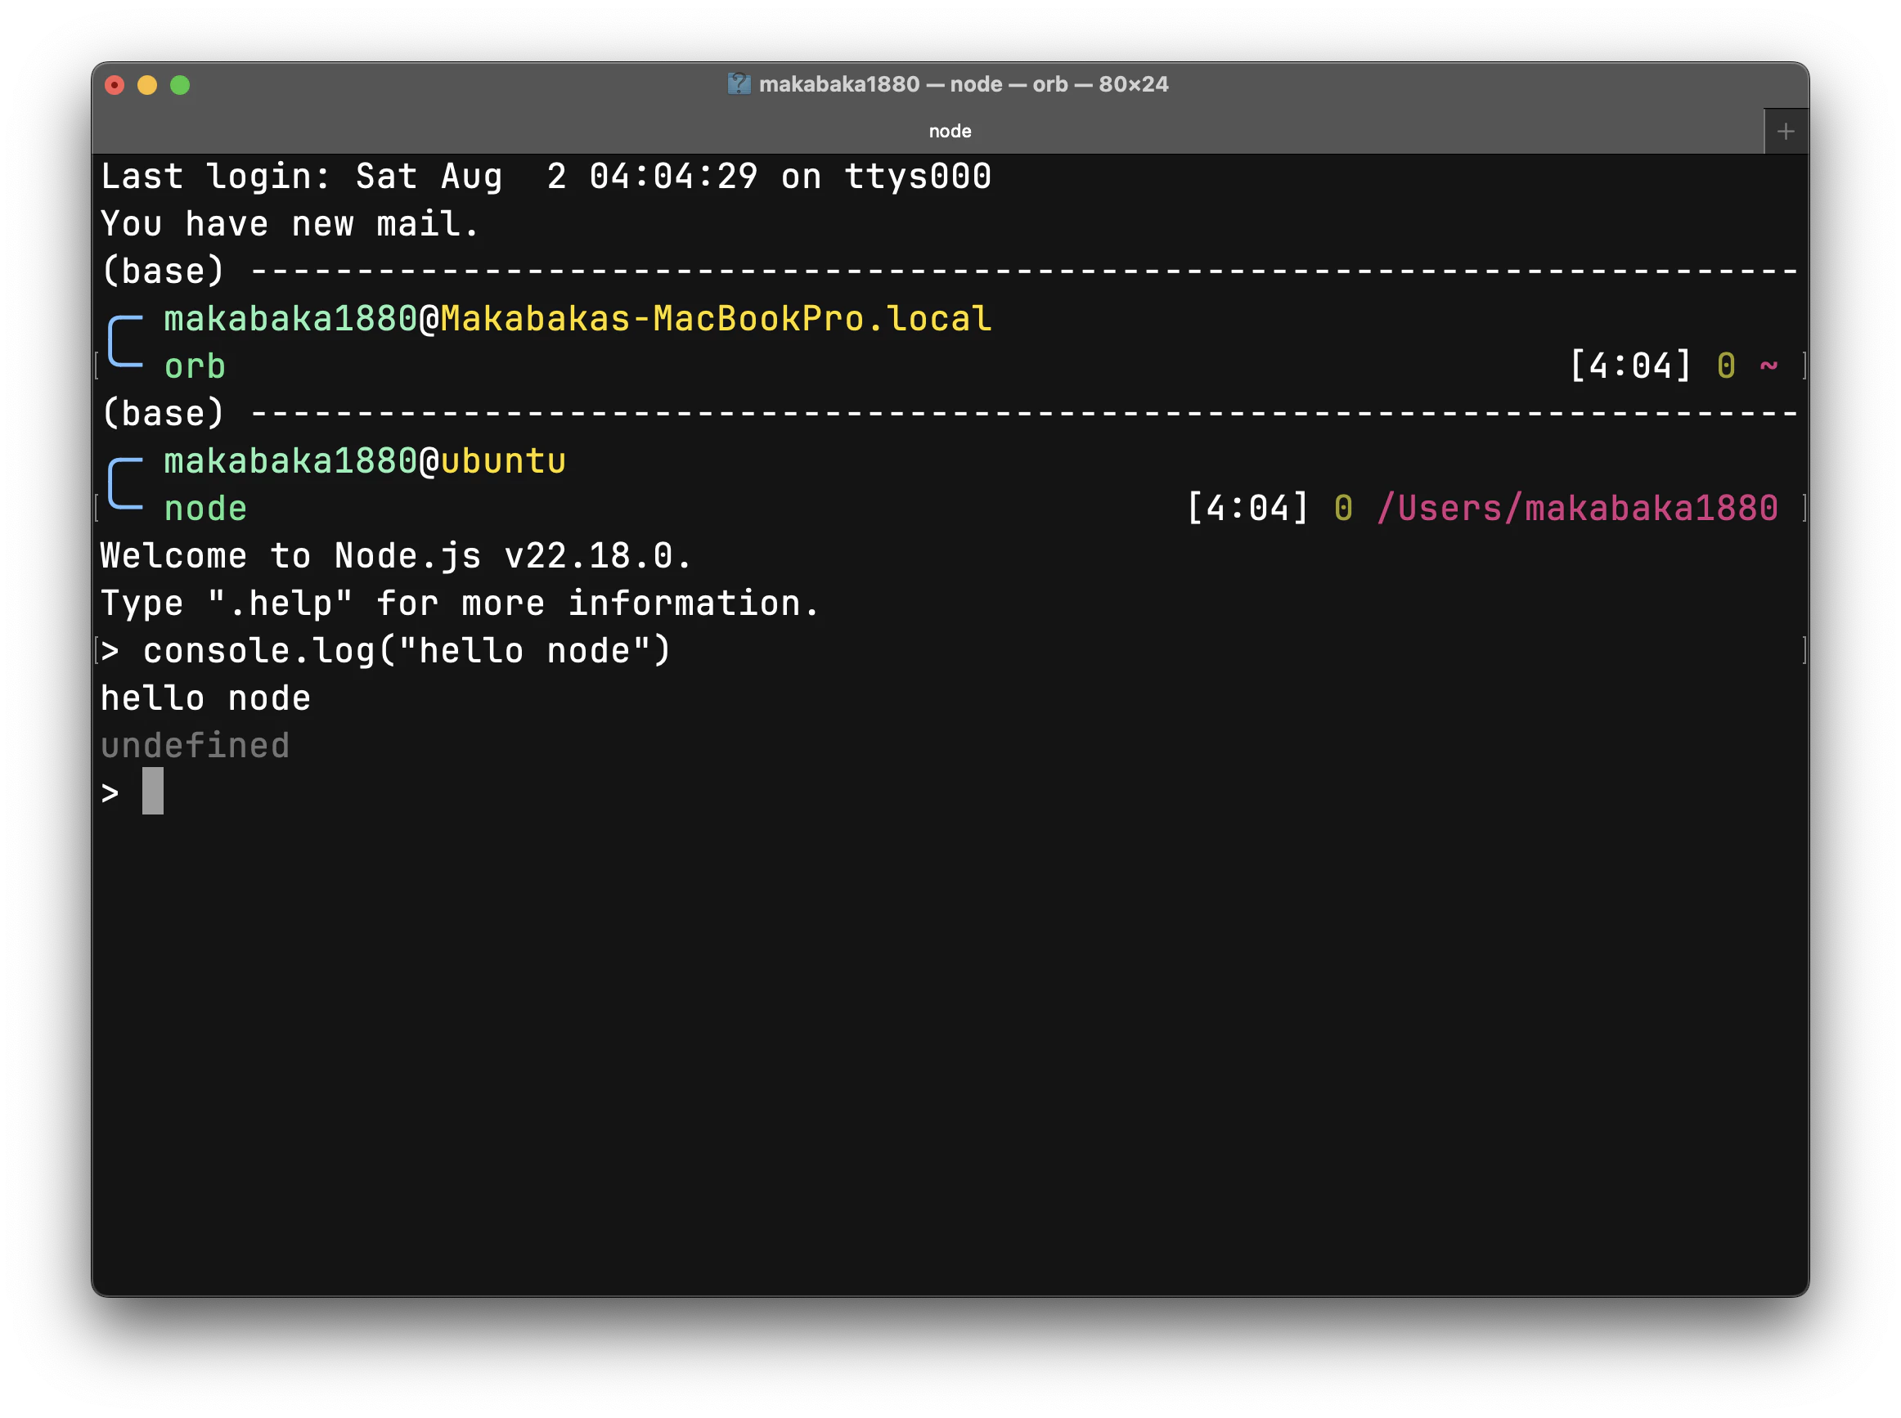Click the new tab plus button
Viewport: 1901px width, 1418px height.
1785,132
